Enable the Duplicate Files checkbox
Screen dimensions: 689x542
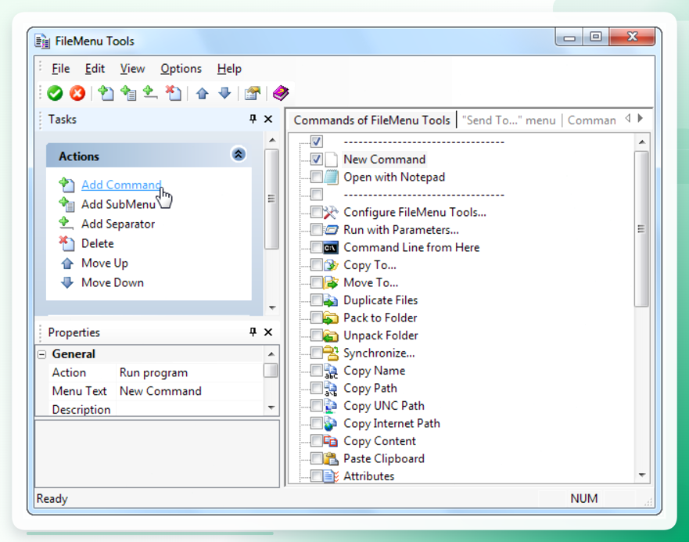click(x=317, y=300)
